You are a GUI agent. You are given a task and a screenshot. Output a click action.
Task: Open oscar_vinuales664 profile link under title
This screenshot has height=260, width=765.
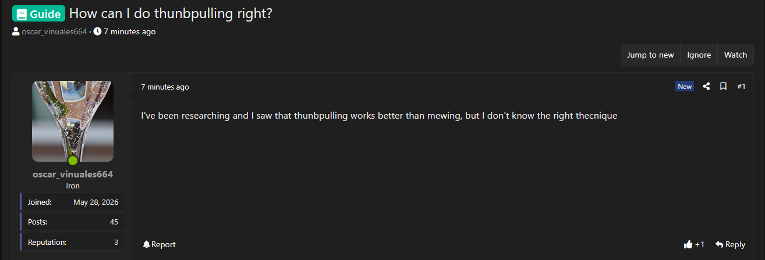click(x=54, y=31)
